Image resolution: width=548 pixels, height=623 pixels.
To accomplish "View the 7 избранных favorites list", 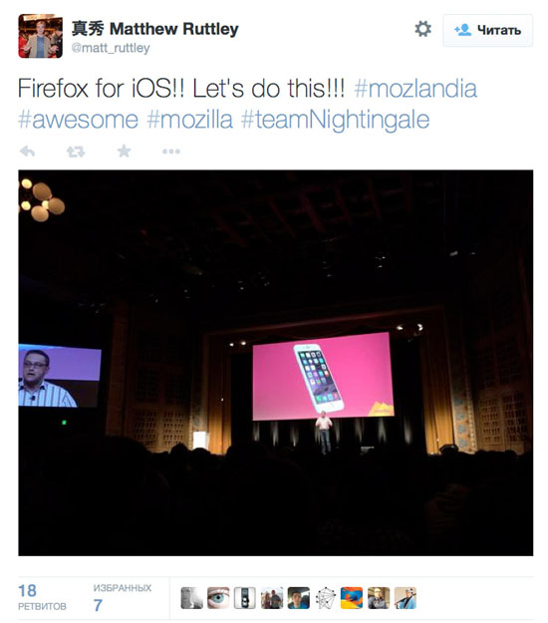I will click(x=123, y=597).
